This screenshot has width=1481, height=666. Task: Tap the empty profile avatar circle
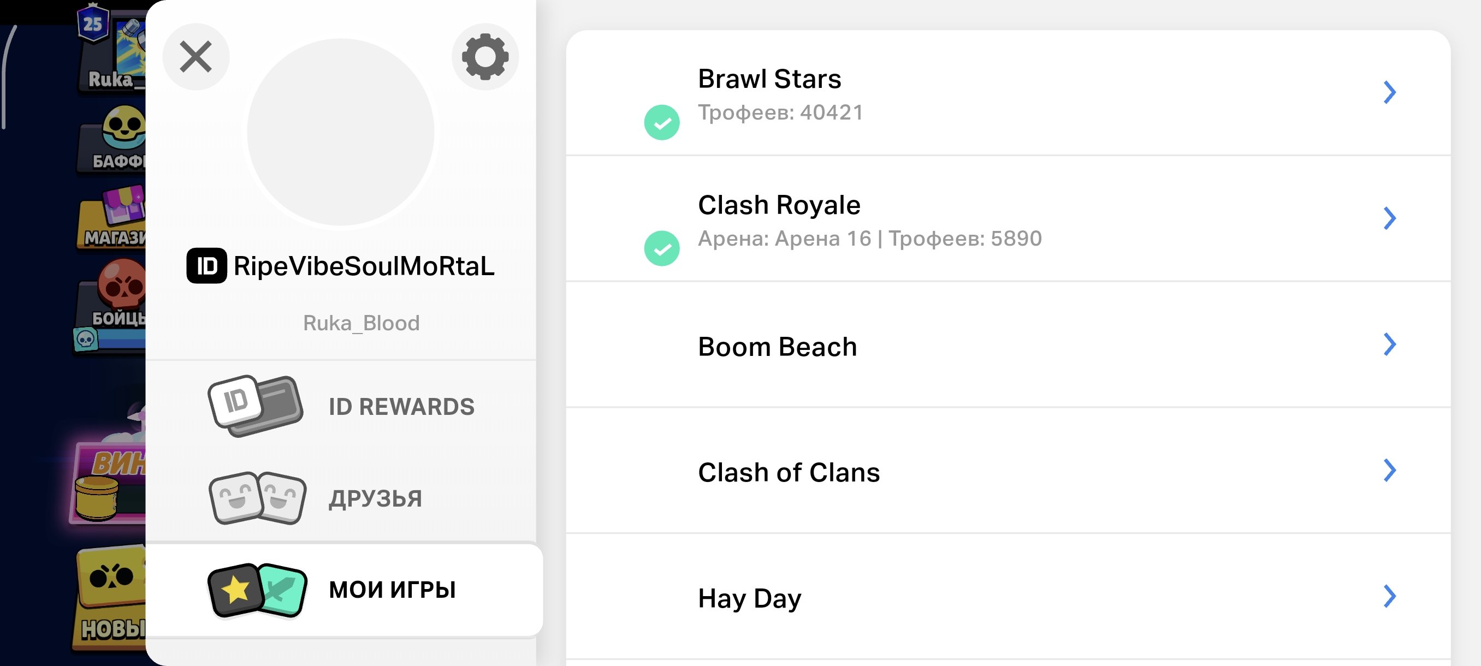[340, 132]
